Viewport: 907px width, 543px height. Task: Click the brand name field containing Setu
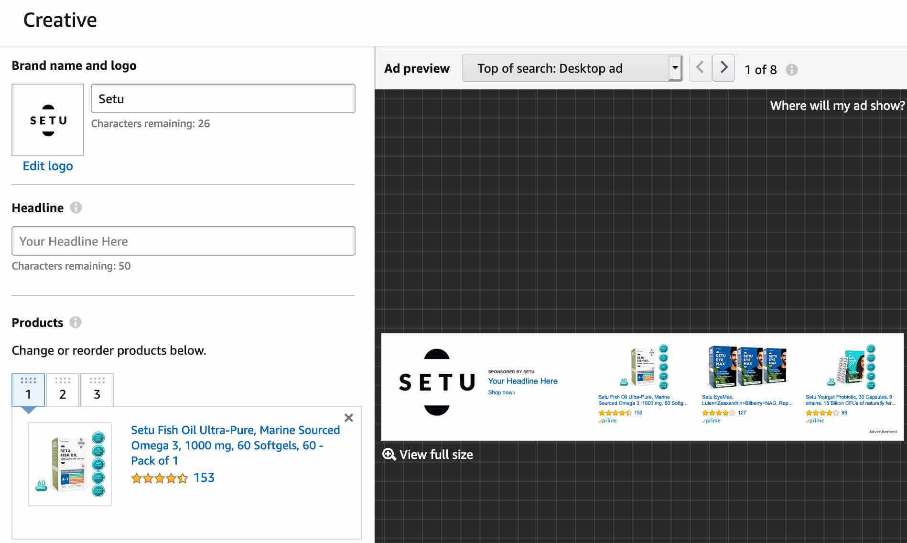pyautogui.click(x=223, y=98)
